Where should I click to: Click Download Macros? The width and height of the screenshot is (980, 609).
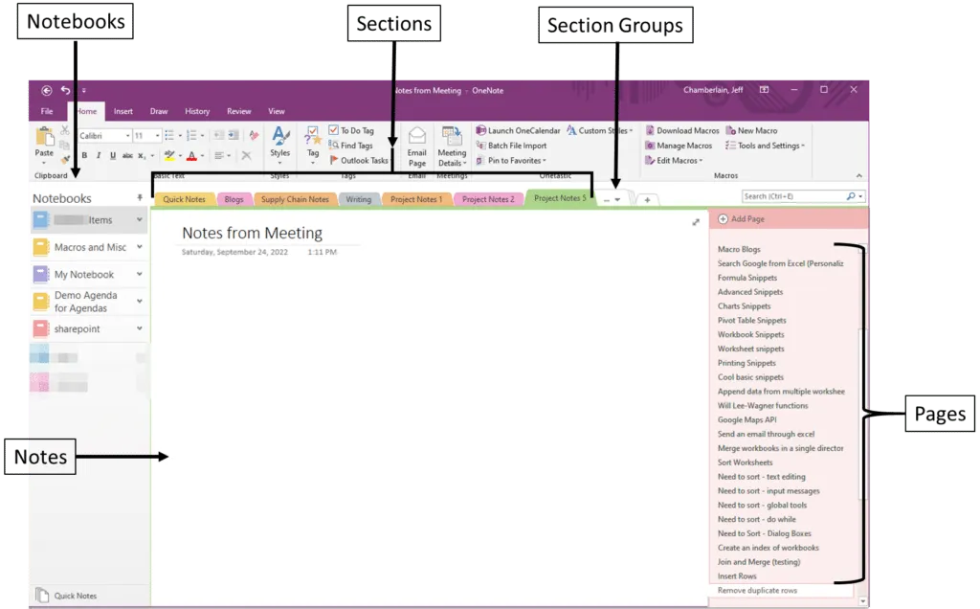pos(681,130)
